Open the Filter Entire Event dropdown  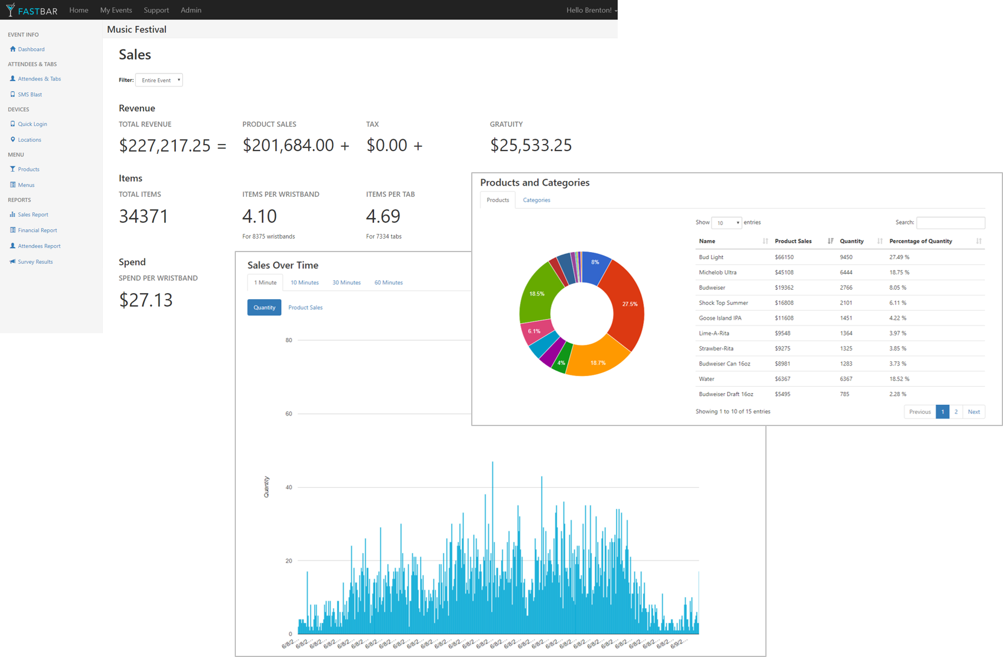(159, 80)
